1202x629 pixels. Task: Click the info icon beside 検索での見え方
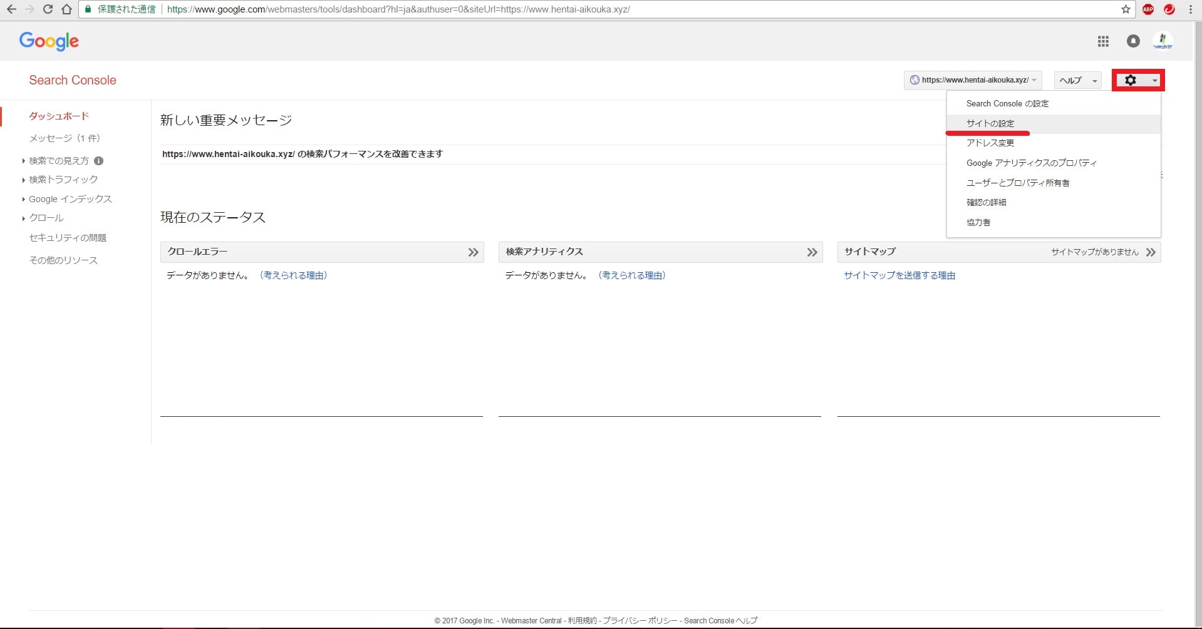pos(98,161)
